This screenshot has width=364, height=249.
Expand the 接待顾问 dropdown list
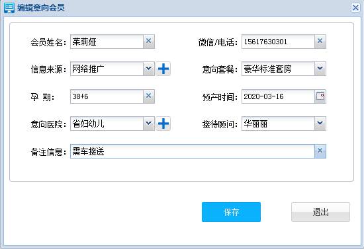pyautogui.click(x=320, y=124)
